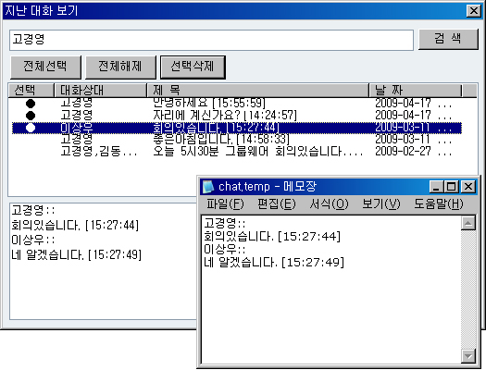Click the Notepad icon in chat.temp title bar

(x=208, y=187)
